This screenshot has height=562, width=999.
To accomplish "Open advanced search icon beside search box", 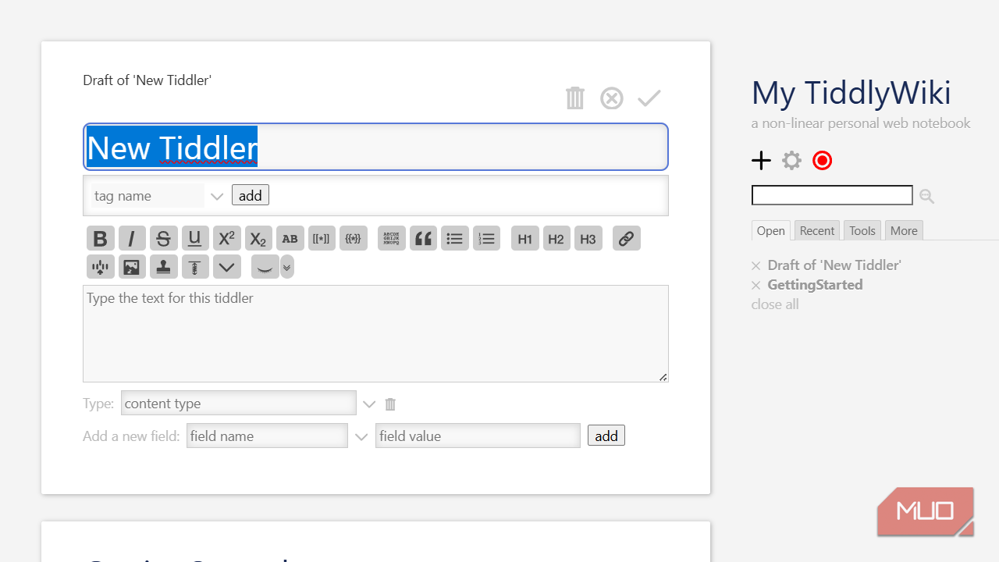I will [x=927, y=196].
